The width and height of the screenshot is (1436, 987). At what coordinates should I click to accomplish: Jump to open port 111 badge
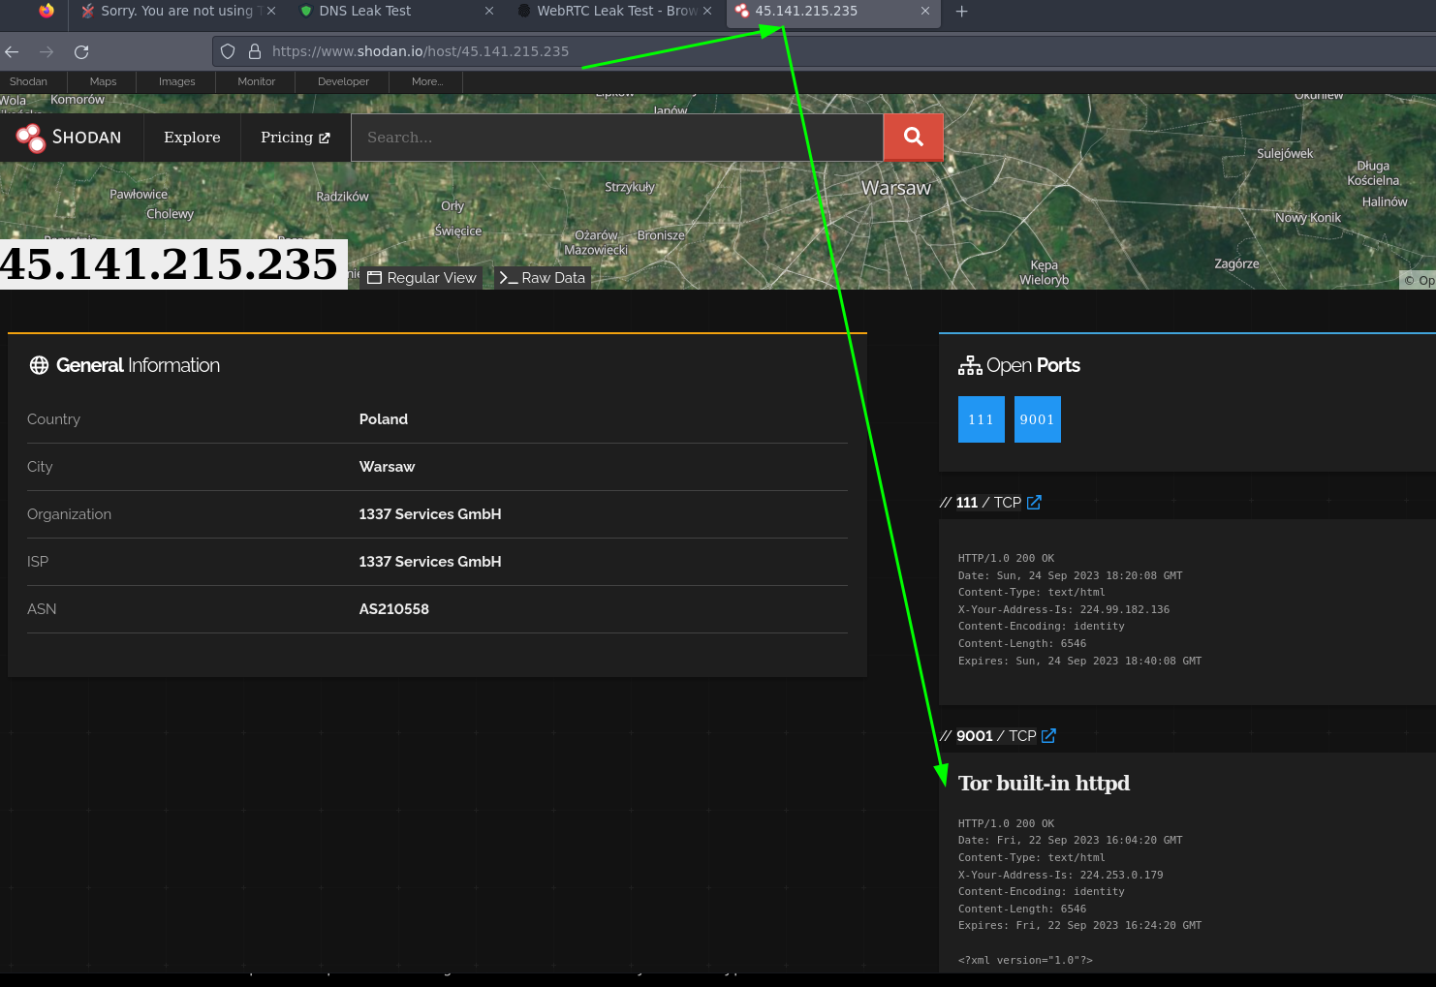click(982, 419)
